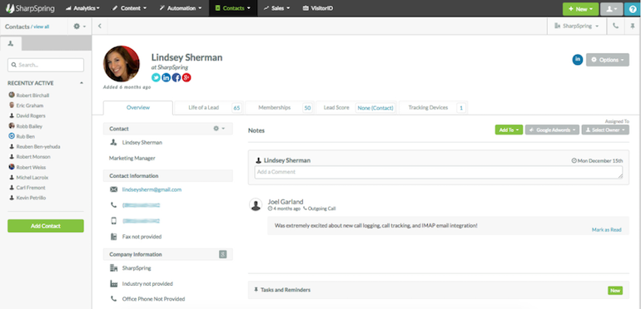Viewport: 641px width, 309px height.
Task: Click the blue LinkedIn badge beside Options
Action: pyautogui.click(x=577, y=60)
